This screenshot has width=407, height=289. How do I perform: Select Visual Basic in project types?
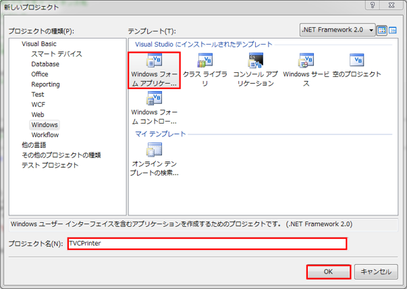pos(39,44)
